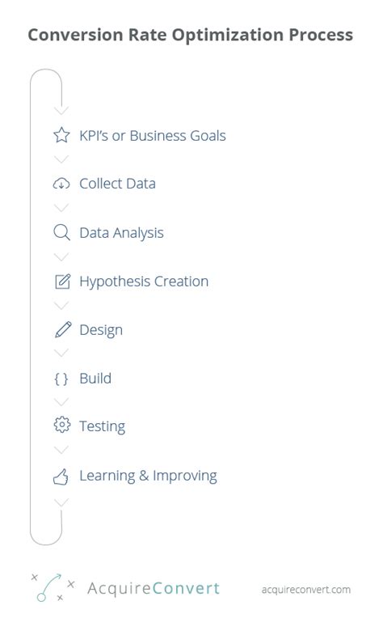Select the Data Analysis step label

[121, 233]
